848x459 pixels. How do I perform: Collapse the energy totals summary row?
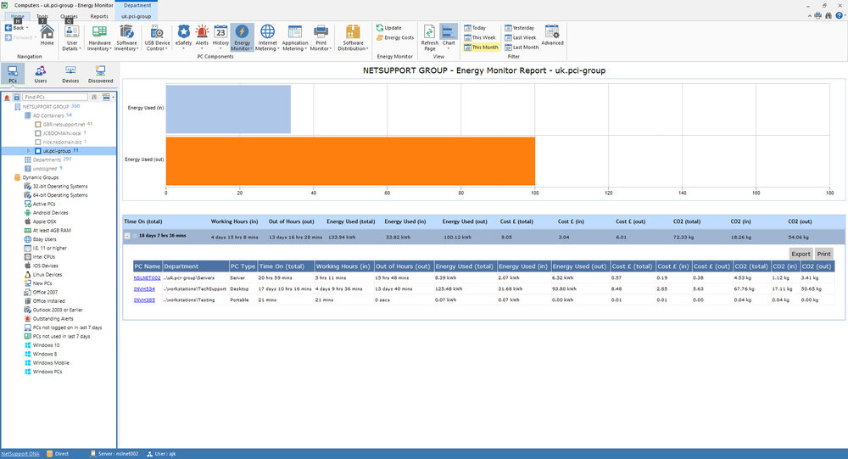pos(127,236)
